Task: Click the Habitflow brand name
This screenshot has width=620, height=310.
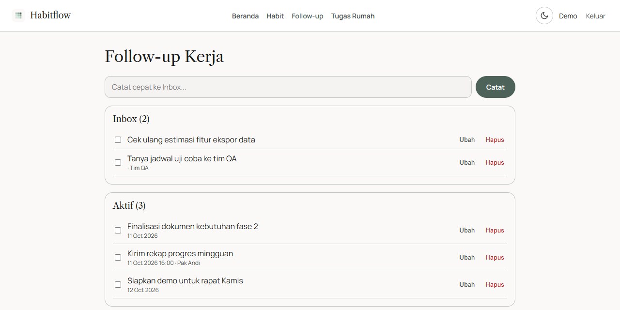Action: coord(50,15)
